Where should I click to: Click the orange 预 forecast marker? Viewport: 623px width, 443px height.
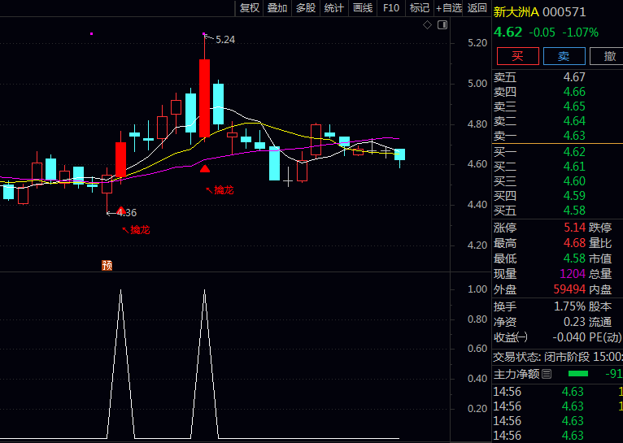(107, 265)
